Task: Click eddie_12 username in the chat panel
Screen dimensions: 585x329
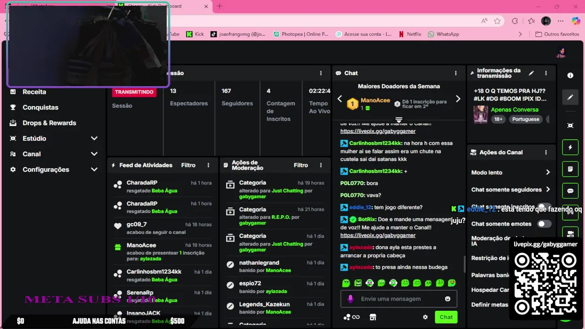Action: point(361,207)
